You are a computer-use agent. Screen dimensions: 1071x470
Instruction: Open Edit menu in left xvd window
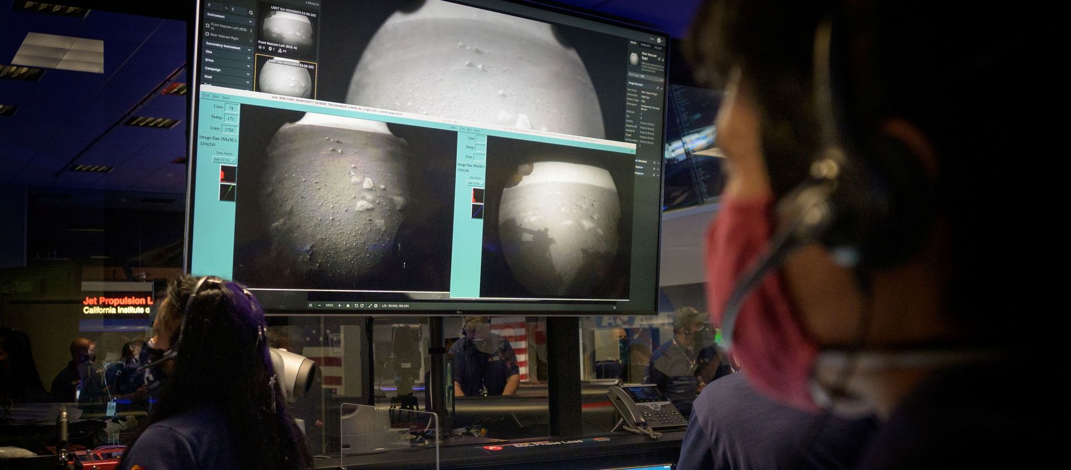215,97
